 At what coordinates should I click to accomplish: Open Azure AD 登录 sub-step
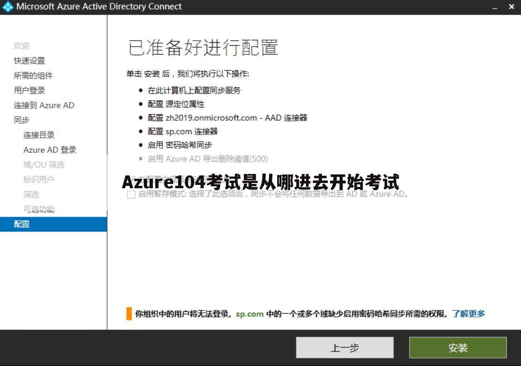[x=50, y=150]
